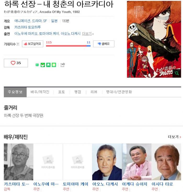Open director link 카츠마타 토모하루
The width and height of the screenshot is (183, 192).
pyautogui.click(x=27, y=27)
